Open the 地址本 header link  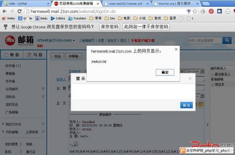[x=112, y=40]
